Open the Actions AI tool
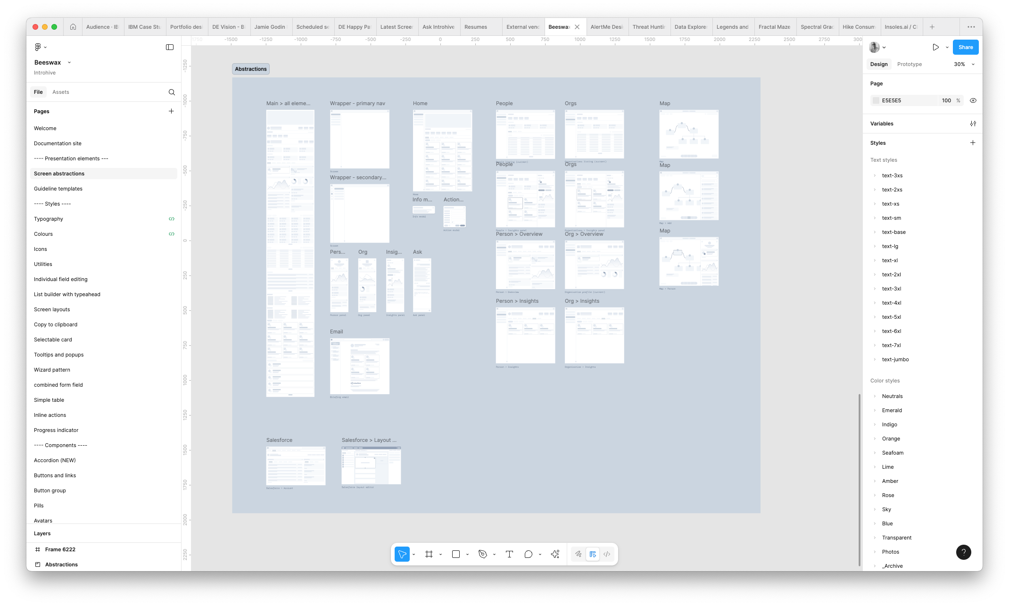The image size is (1009, 606). pos(555,554)
